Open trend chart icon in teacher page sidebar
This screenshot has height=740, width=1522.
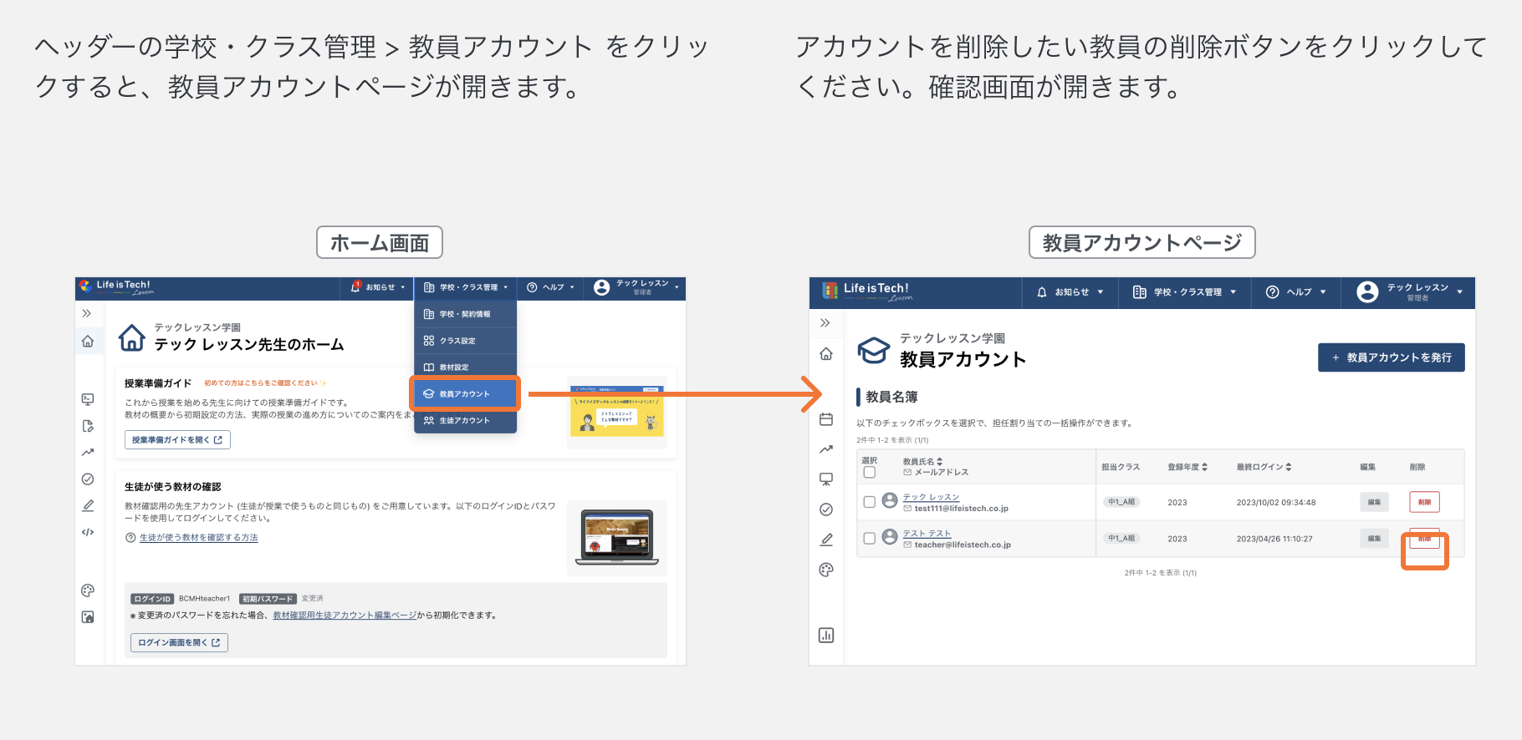pyautogui.click(x=826, y=449)
